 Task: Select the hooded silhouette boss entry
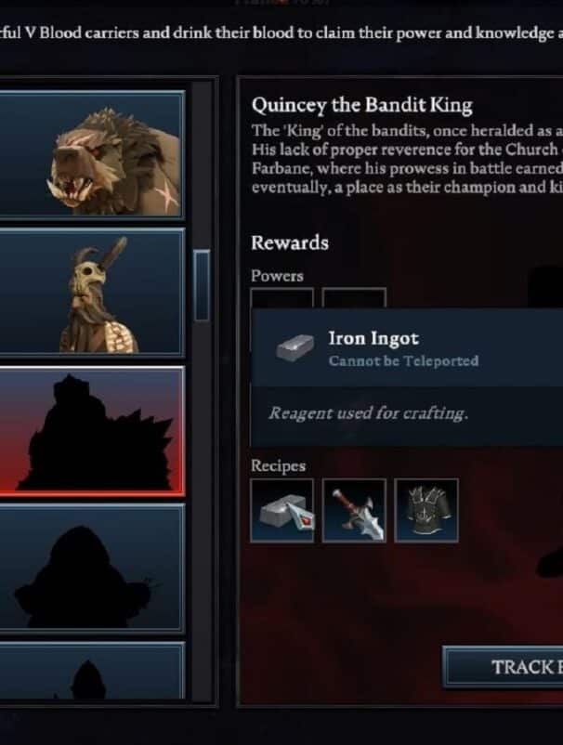(x=92, y=569)
